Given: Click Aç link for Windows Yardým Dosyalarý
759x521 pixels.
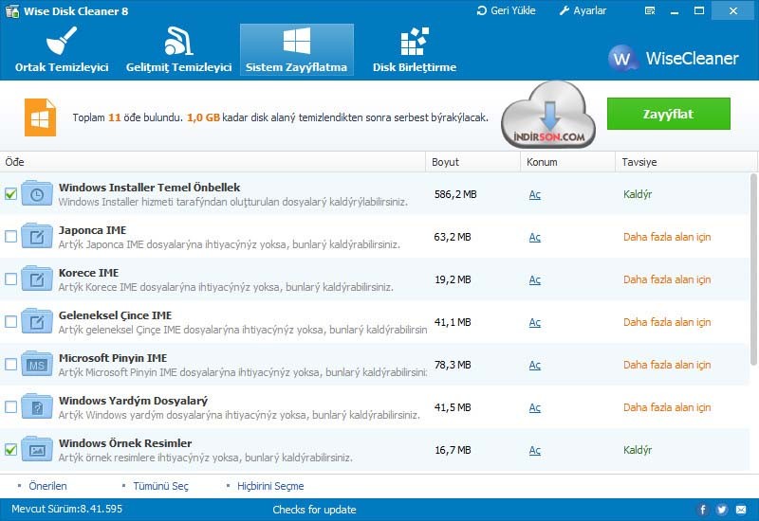Looking at the screenshot, I should (534, 408).
